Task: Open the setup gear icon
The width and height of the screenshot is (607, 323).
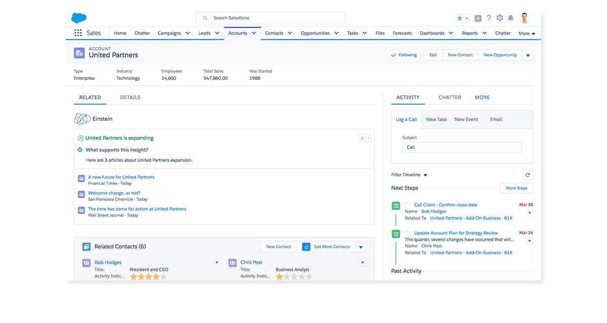Action: pos(500,18)
